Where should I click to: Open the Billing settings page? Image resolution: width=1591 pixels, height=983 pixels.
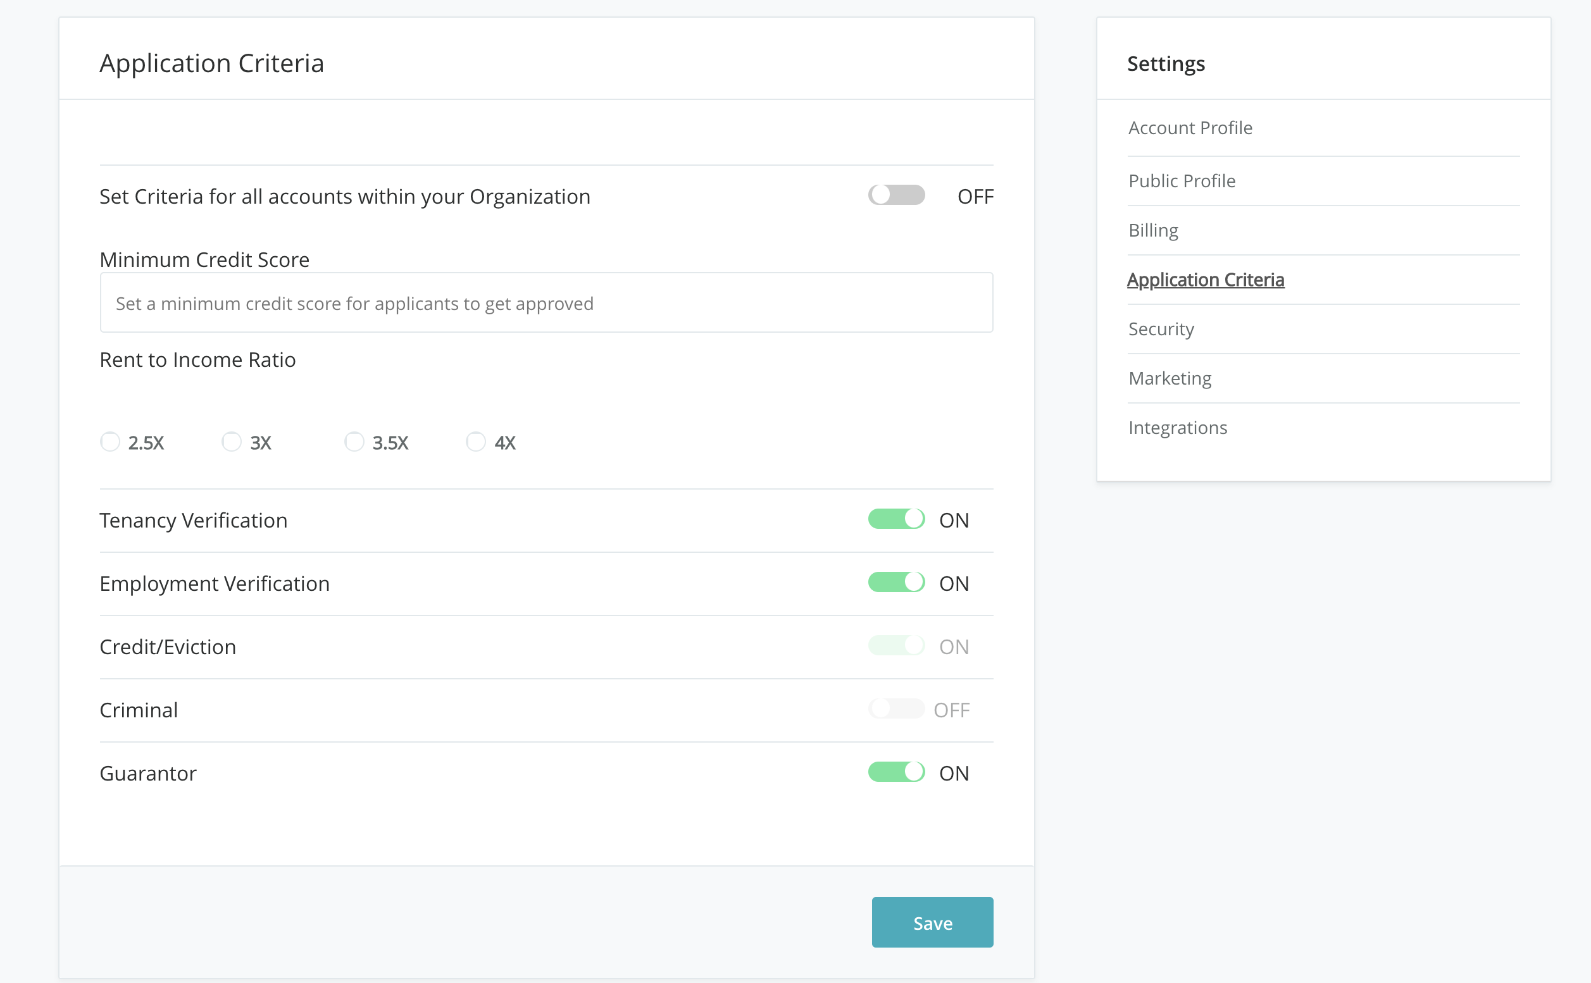(x=1152, y=230)
